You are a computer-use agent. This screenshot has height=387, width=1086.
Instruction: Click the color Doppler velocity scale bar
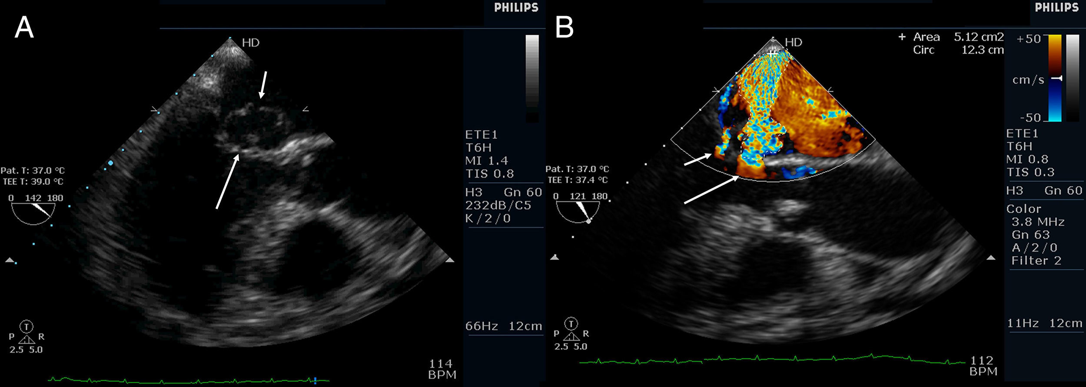point(1055,78)
